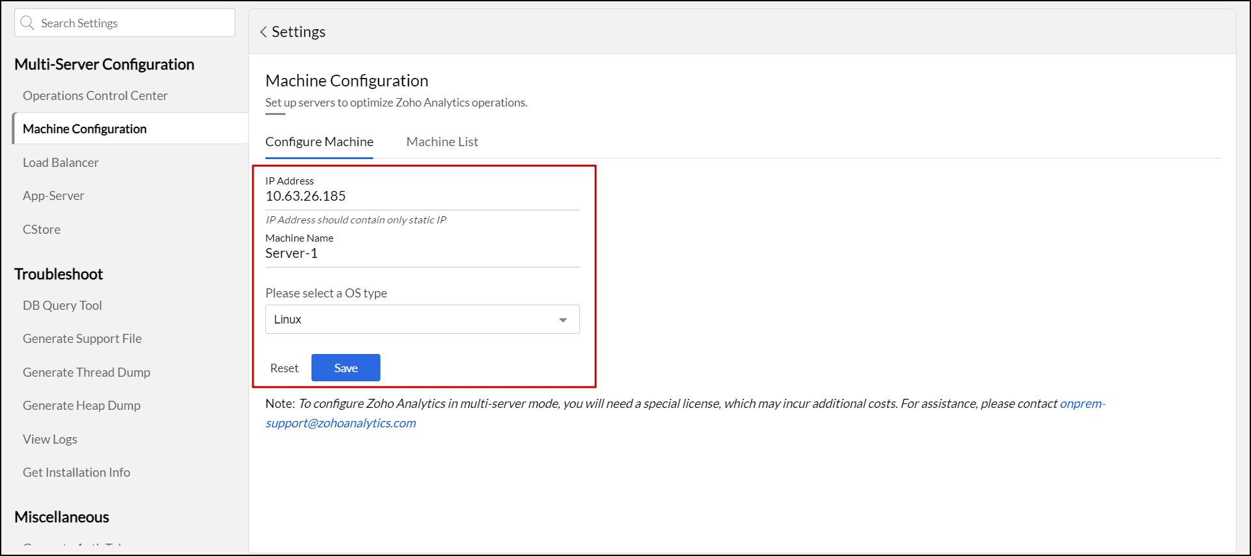The image size is (1251, 556).
Task: Go to Load Balancer settings
Action: (x=60, y=162)
